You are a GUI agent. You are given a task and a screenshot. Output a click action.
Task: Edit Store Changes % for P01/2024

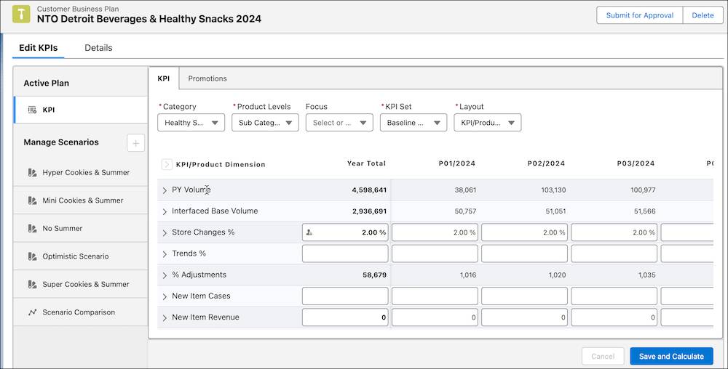click(435, 232)
